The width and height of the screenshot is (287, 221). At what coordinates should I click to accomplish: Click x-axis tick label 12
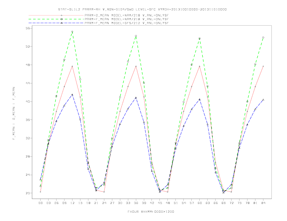pyautogui.click(x=72, y=203)
